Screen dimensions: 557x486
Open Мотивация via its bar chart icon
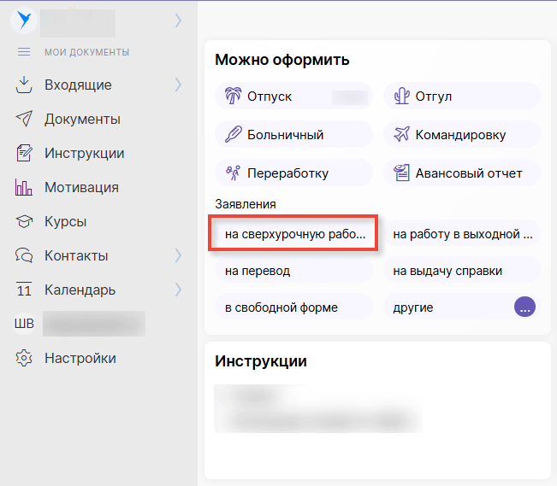[x=24, y=187]
